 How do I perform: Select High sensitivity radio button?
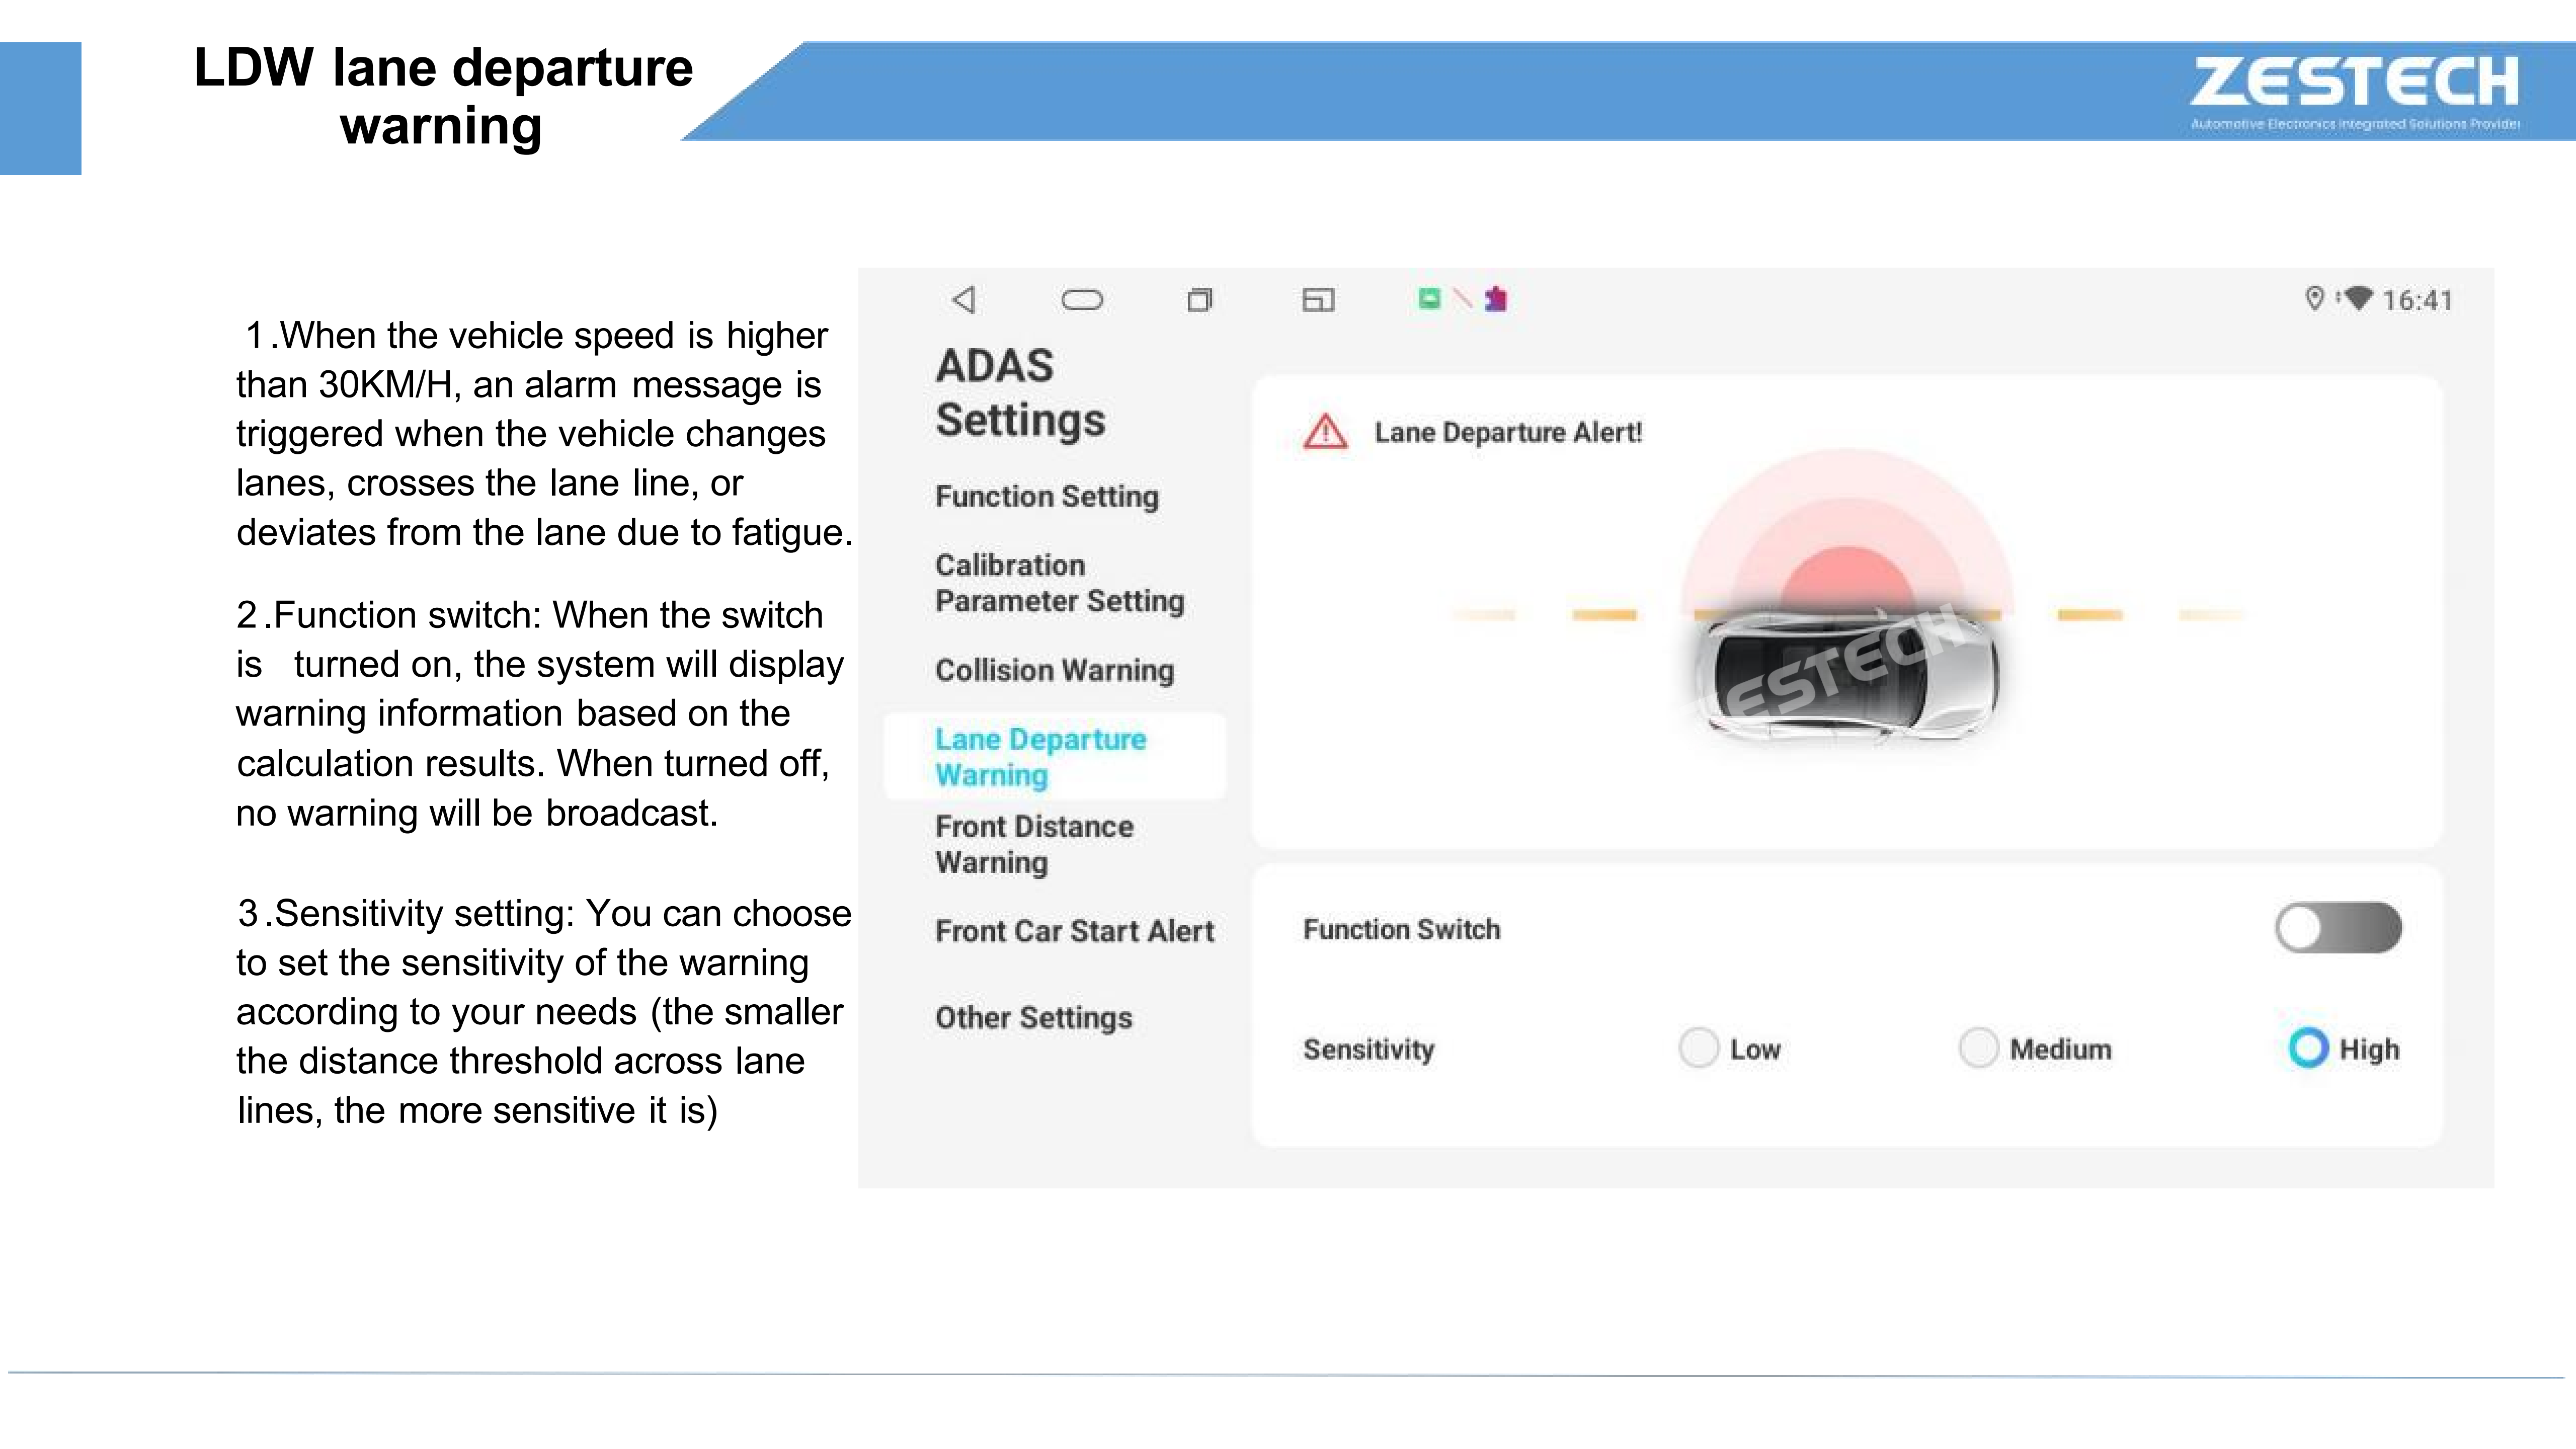(x=2308, y=1048)
